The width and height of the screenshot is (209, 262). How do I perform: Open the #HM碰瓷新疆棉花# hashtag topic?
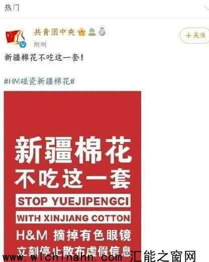(39, 81)
